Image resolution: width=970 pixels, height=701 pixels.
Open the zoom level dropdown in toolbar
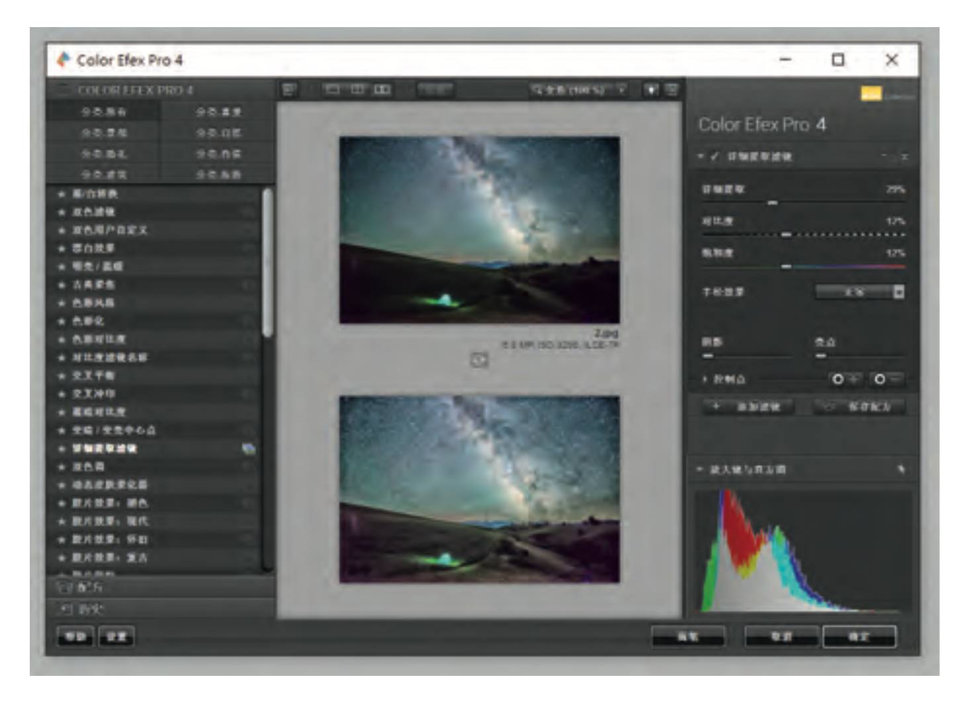coord(579,90)
